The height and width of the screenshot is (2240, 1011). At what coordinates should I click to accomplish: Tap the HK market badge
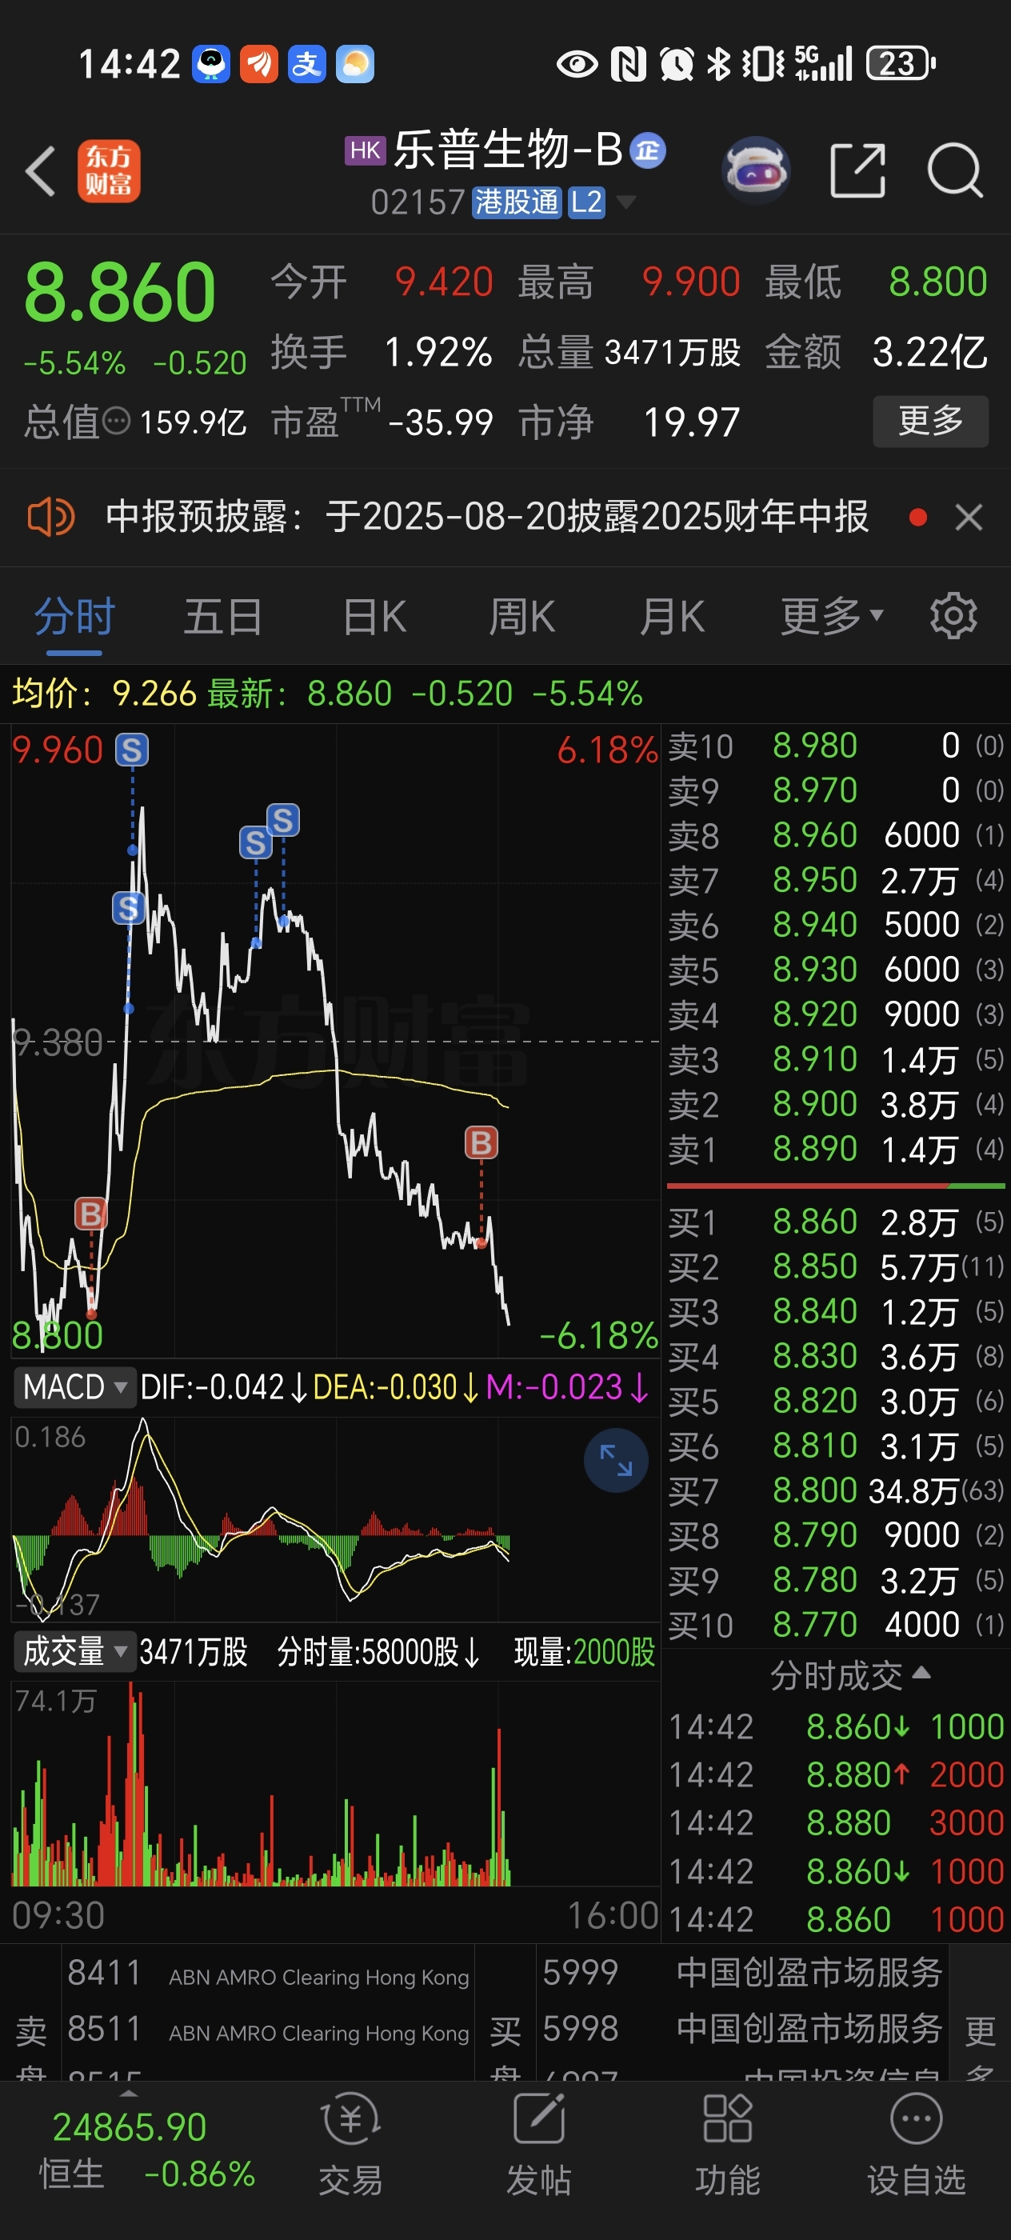365,150
